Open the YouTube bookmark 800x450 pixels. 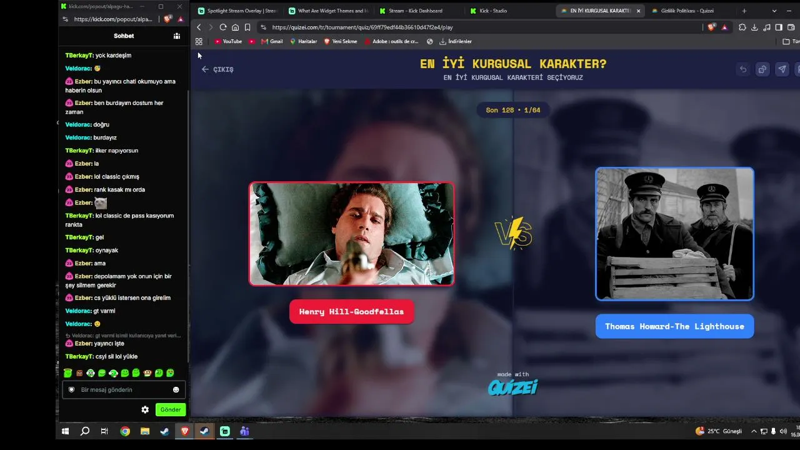228,41
